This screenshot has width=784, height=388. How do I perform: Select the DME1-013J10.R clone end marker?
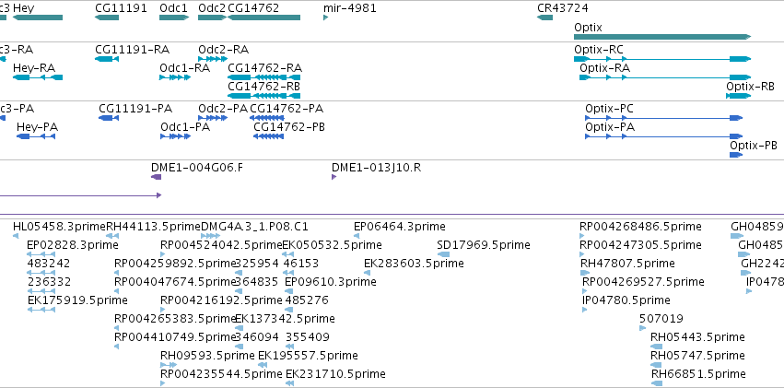pyautogui.click(x=334, y=177)
